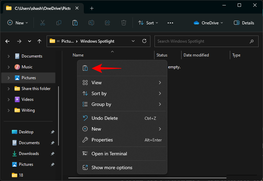Open the New dropdown in toolbar
This screenshot has width=263, height=181.
coord(18,23)
